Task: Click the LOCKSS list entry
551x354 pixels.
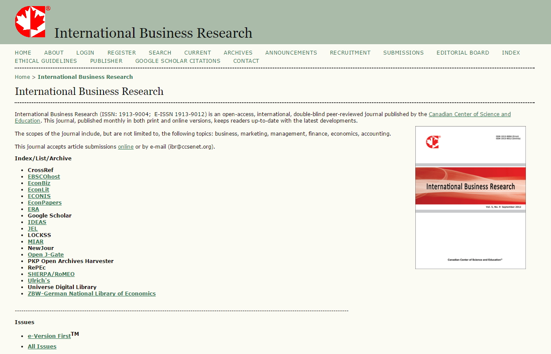Action: point(39,235)
